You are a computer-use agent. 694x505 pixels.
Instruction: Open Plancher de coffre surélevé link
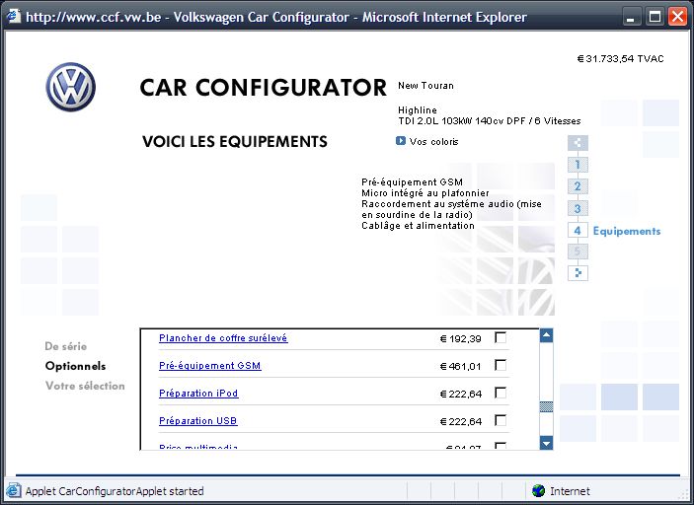point(223,338)
